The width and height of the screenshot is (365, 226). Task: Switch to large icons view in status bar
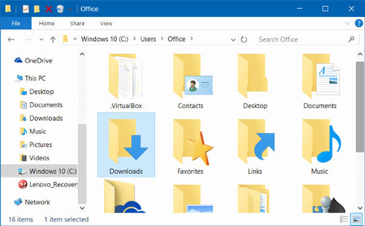pos(356,219)
